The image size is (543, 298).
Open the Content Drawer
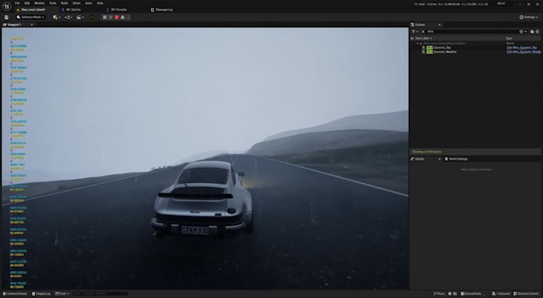tap(15, 293)
